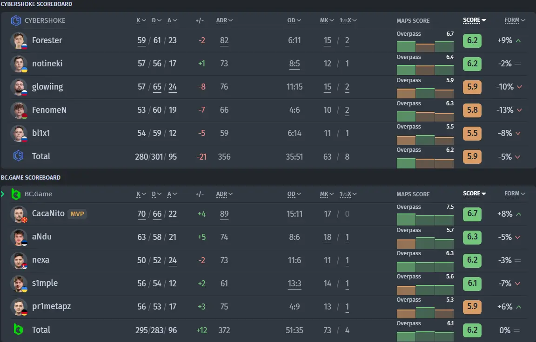Image resolution: width=536 pixels, height=342 pixels.
Task: Open FenomeN's player avatar
Action: [x=19, y=110]
